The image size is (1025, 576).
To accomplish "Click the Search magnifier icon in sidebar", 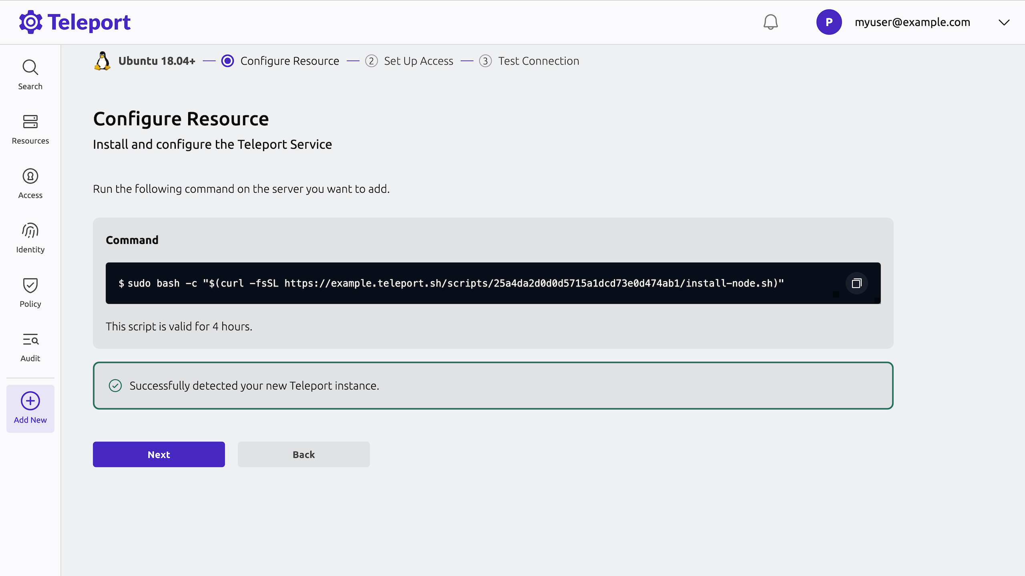I will click(x=30, y=68).
